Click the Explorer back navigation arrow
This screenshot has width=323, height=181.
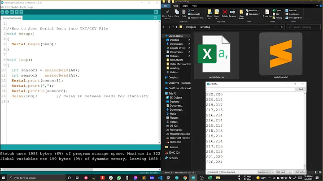(164, 27)
